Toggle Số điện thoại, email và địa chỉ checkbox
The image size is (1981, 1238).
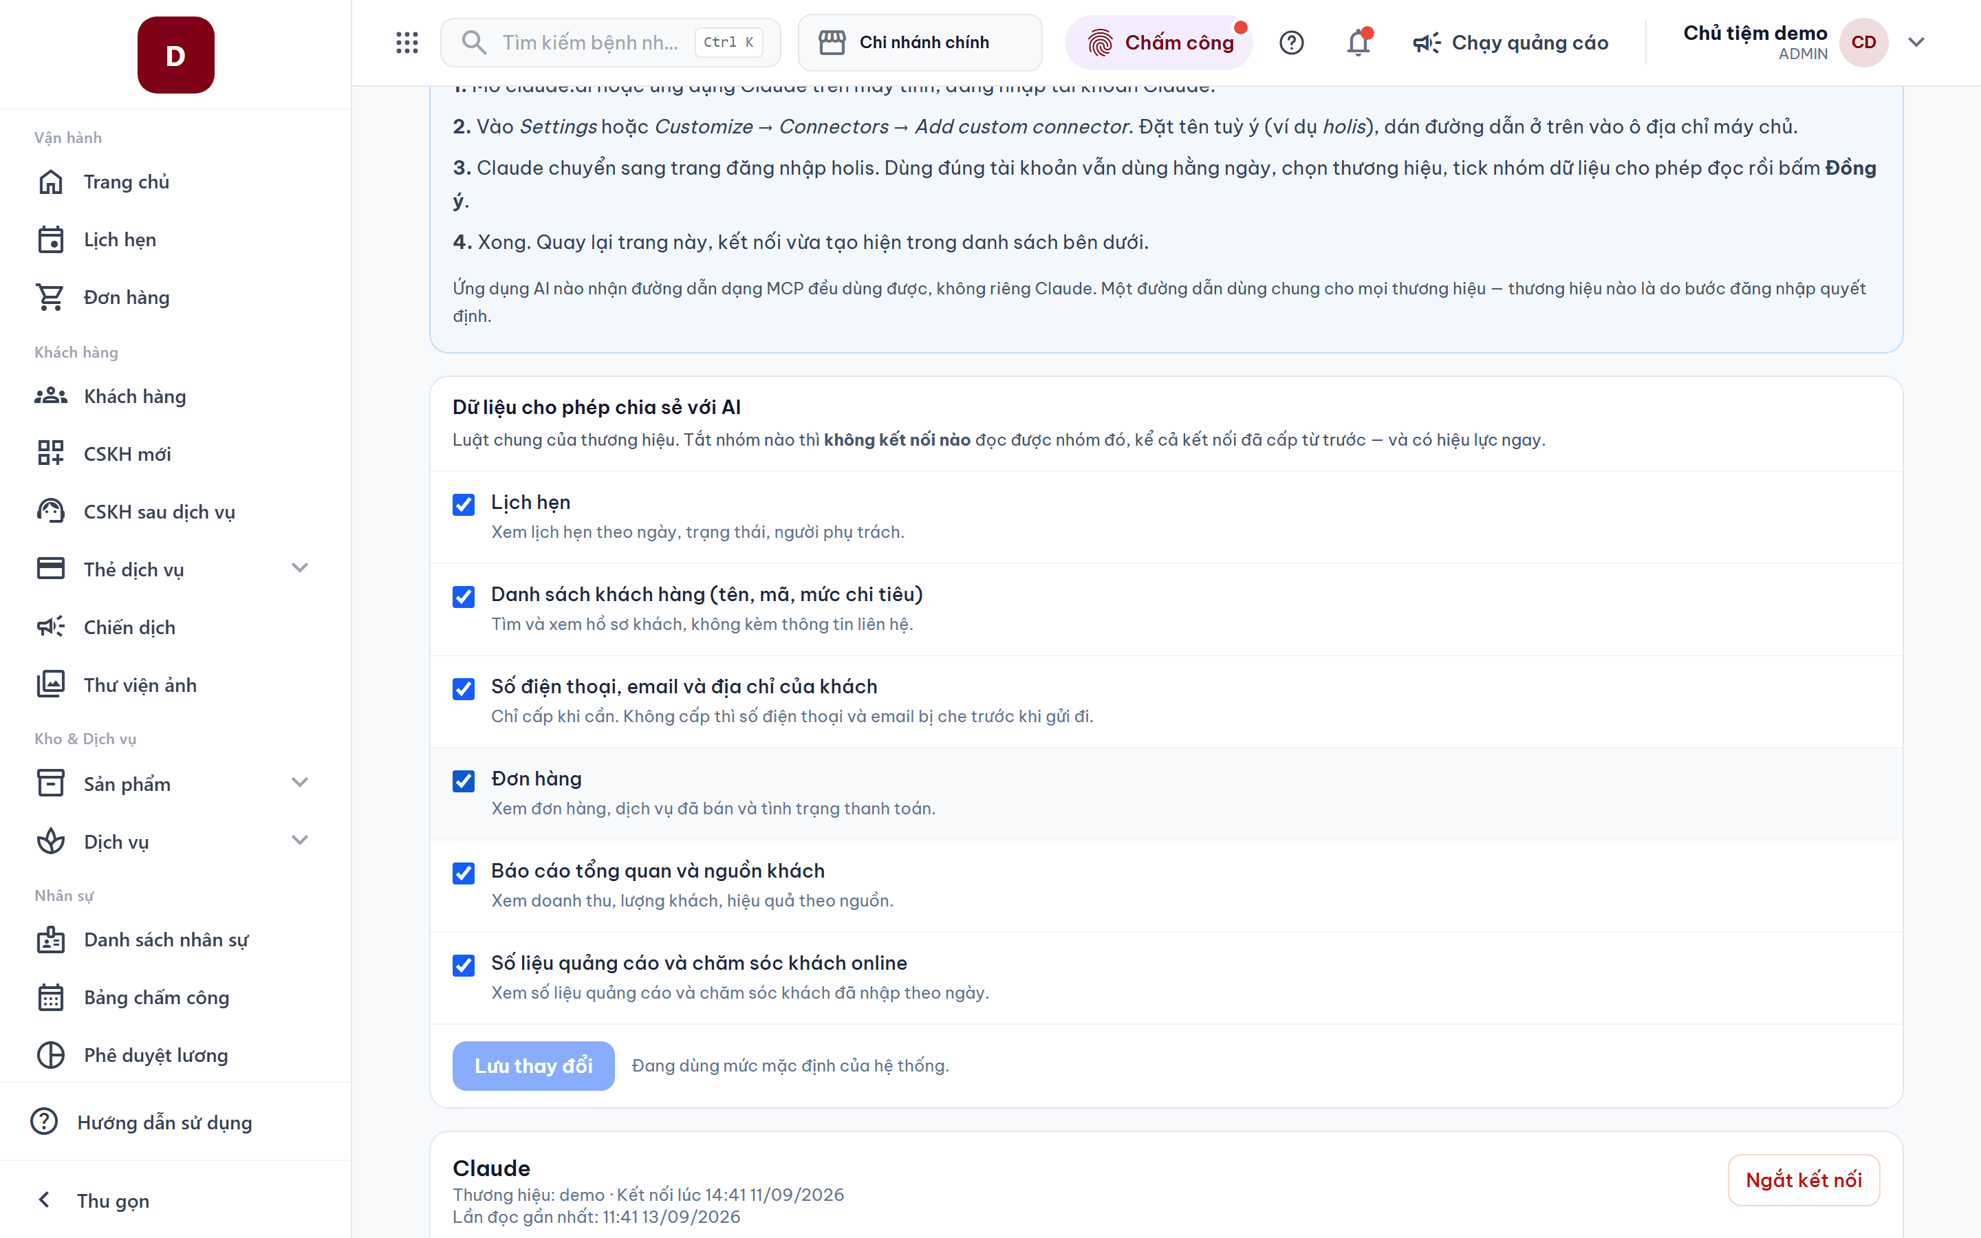(464, 689)
